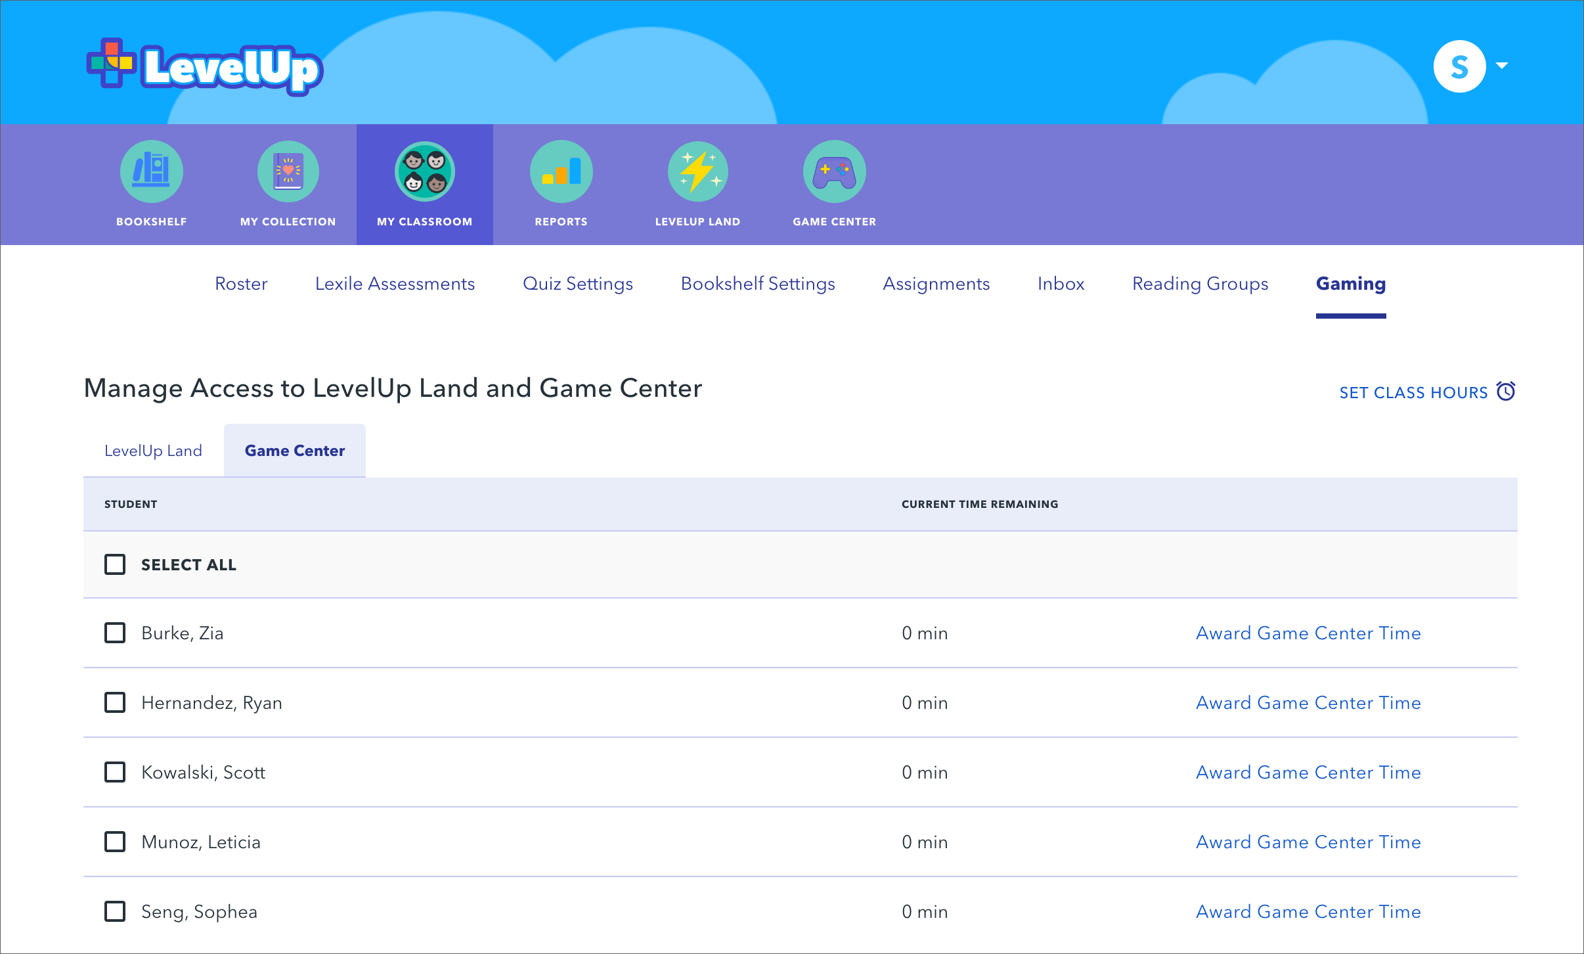The image size is (1584, 954).
Task: Award Game Center Time to Munoz, Leticia
Action: click(1308, 842)
